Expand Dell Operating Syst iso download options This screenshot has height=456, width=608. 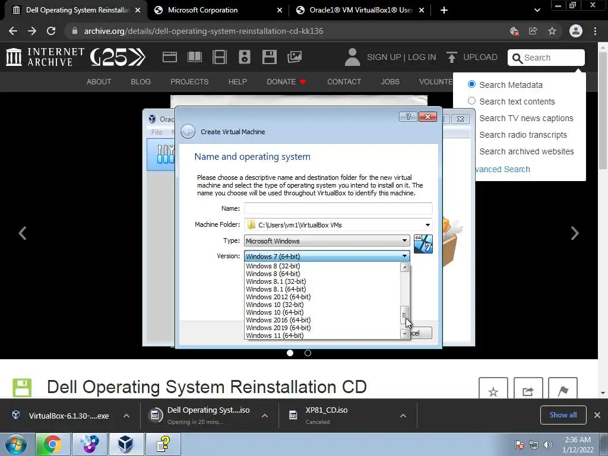click(x=265, y=416)
